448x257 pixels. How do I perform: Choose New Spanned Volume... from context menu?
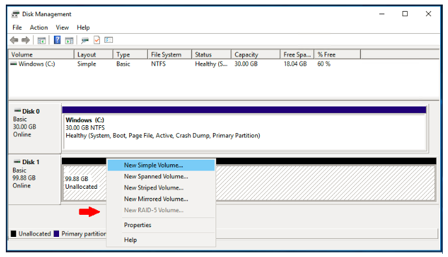click(161, 177)
